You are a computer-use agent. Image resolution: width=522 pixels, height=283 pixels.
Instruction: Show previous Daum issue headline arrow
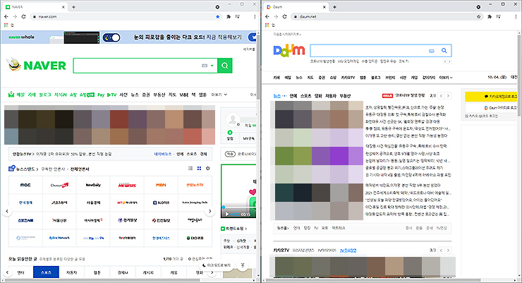442,96
